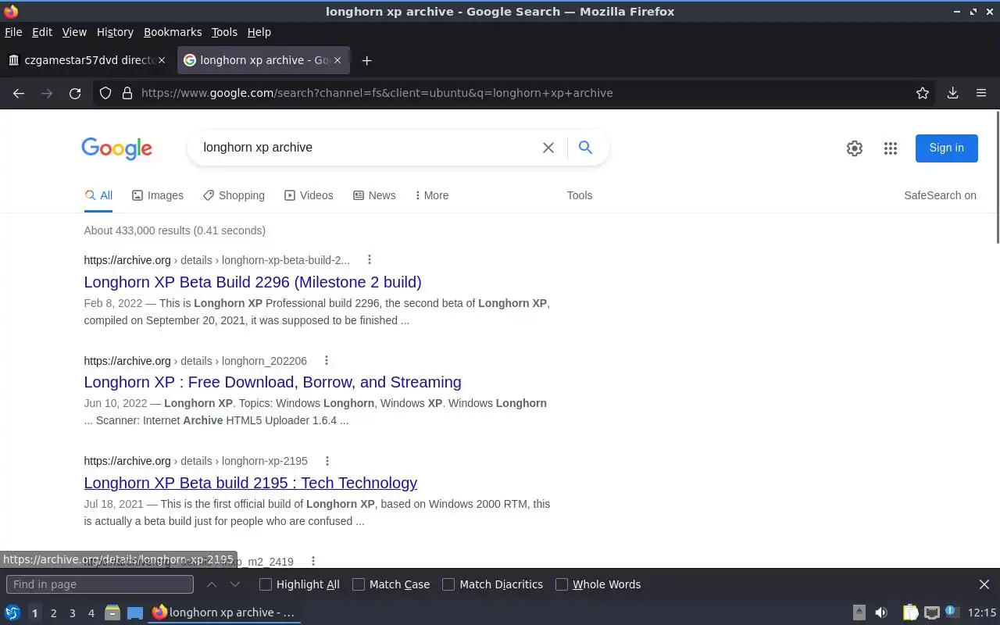Open options for longhorn-xp-2195 result

tap(327, 461)
